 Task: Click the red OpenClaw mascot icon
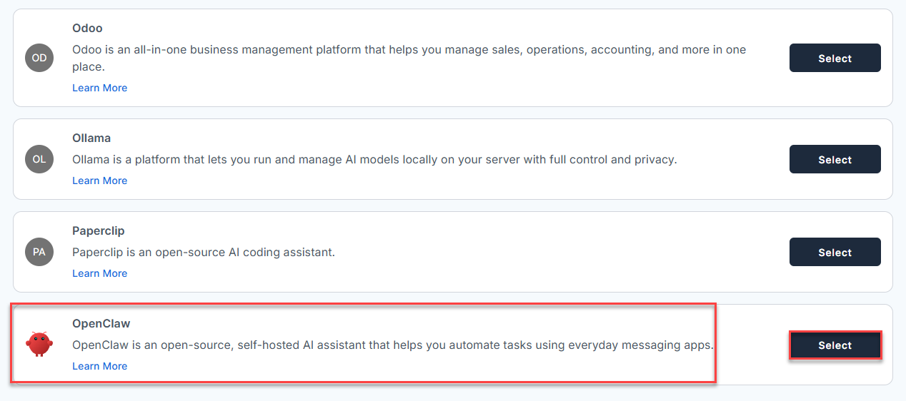[x=39, y=345]
